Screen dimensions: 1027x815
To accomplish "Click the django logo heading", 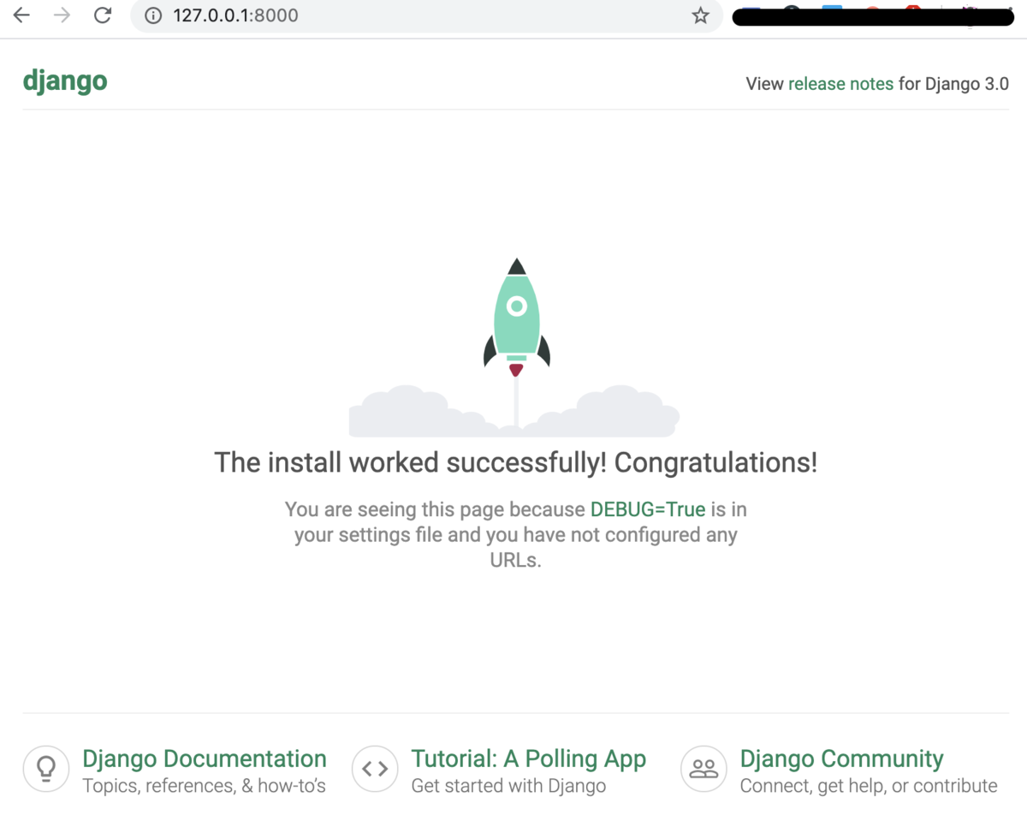I will tap(65, 82).
